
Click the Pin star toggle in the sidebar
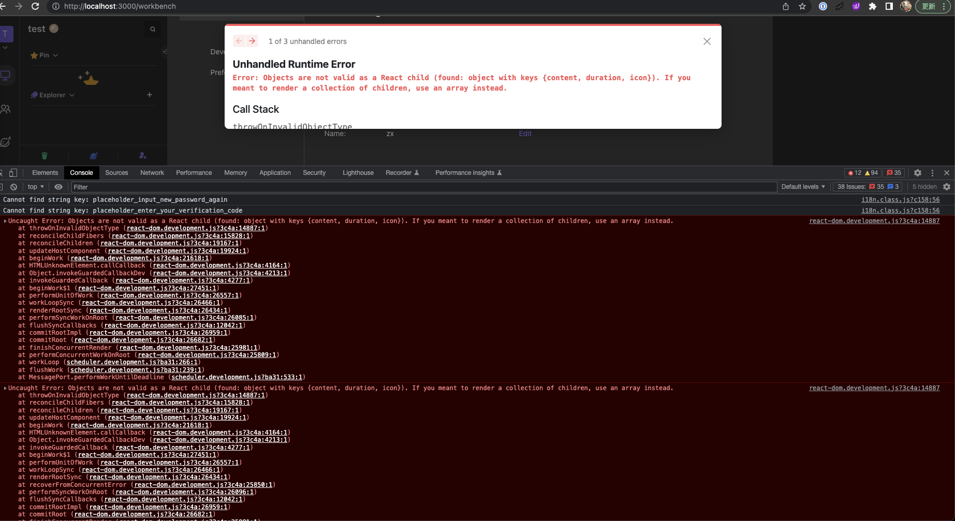[35, 55]
